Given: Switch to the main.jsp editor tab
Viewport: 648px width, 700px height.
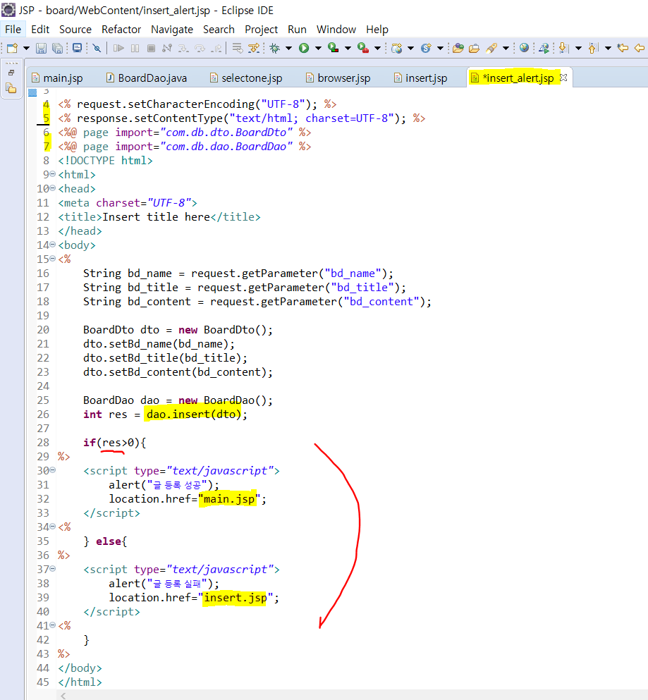Looking at the screenshot, I should click(x=57, y=78).
